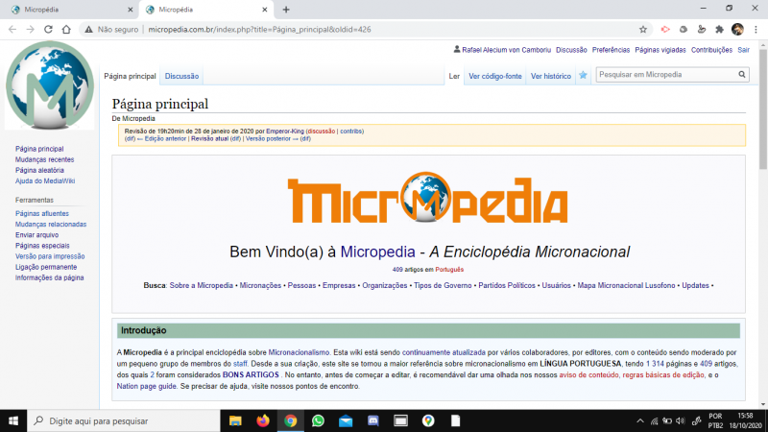This screenshot has height=432, width=768.
Task: Click the Não seguro security warning
Action: [111, 30]
